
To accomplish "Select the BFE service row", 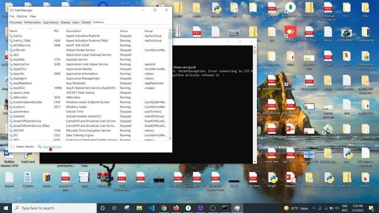I will tap(88, 135).
